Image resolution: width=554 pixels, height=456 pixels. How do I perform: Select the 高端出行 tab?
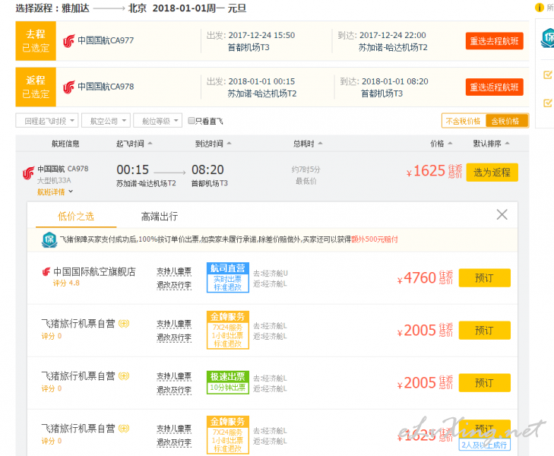pyautogui.click(x=160, y=216)
